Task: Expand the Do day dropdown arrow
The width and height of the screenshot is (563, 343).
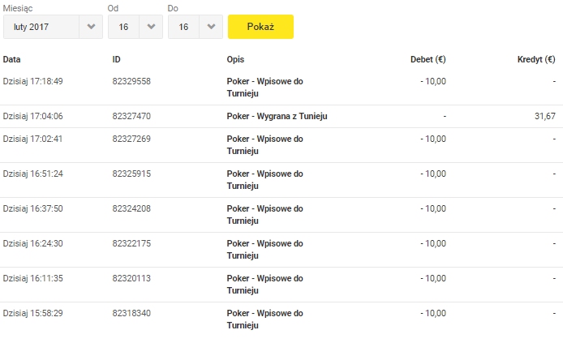Action: (x=211, y=27)
